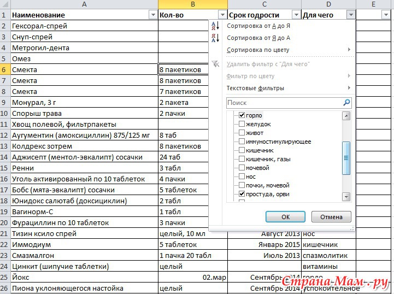The image size is (394, 294).
Task: Select column C header
Action: [264, 4]
